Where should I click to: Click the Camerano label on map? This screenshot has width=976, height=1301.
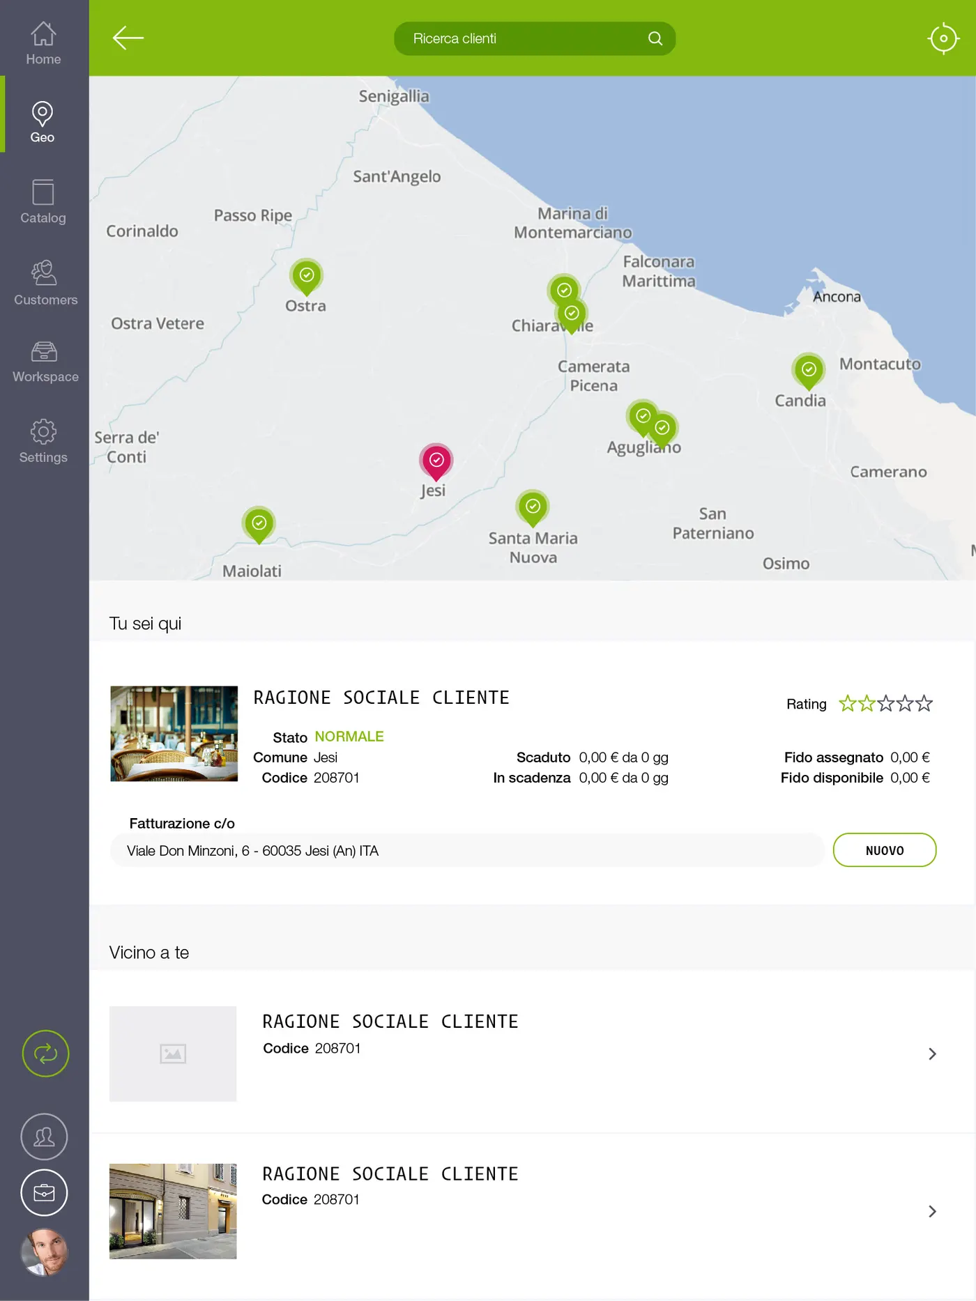(x=888, y=472)
